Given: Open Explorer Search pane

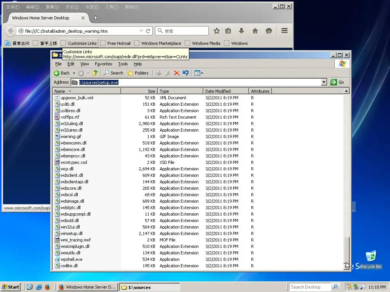Looking at the screenshot, I should click(x=113, y=73).
